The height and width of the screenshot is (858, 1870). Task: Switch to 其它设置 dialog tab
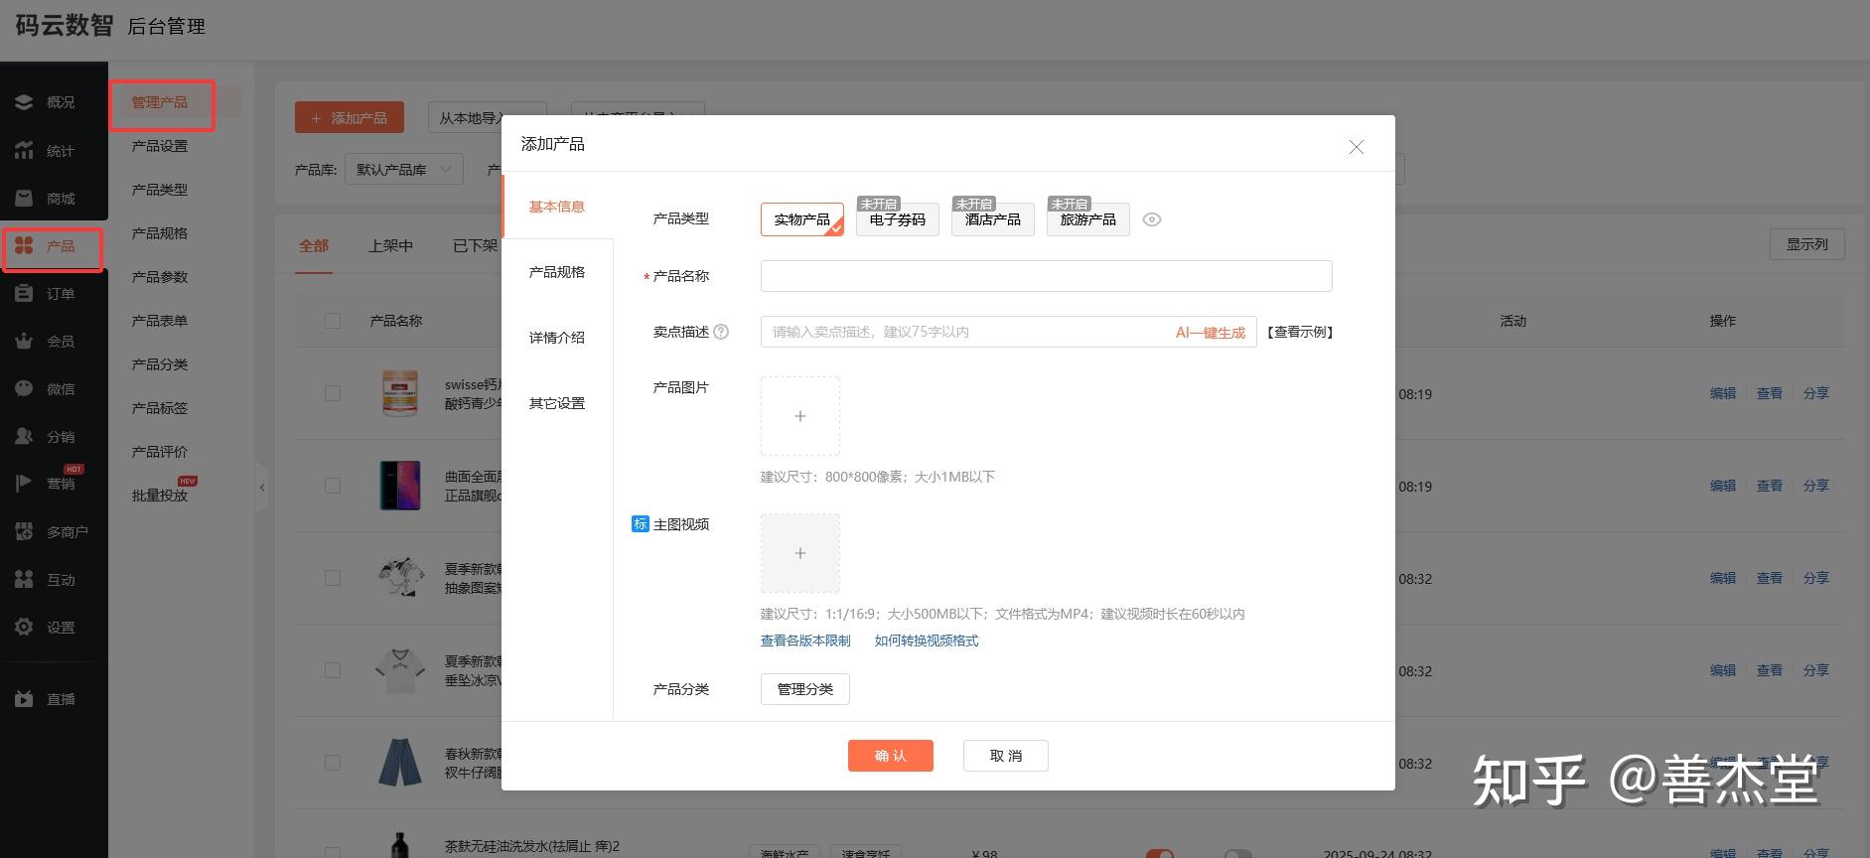click(557, 403)
